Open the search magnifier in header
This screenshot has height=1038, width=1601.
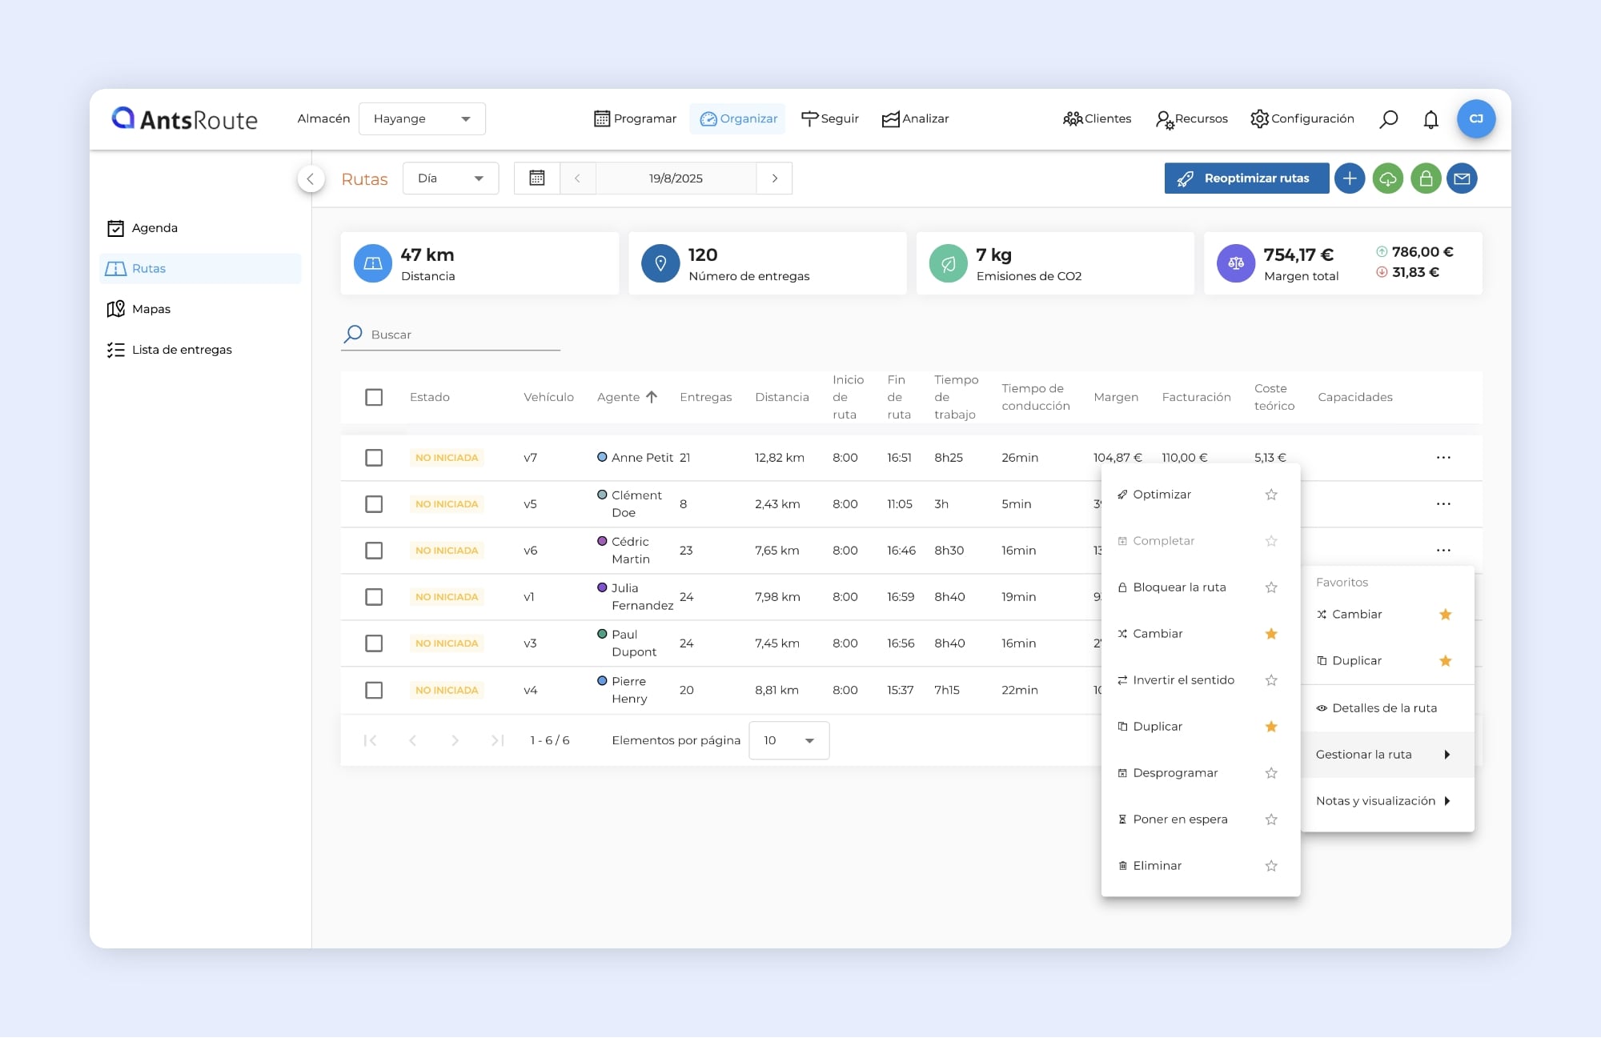[x=1389, y=119]
